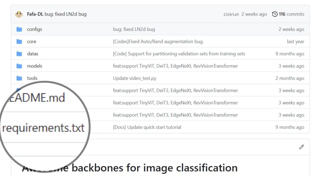Open latest commit 'bug: fixed LN2d bug' in header
Viewport: 312px width, 177px height.
tap(66, 14)
